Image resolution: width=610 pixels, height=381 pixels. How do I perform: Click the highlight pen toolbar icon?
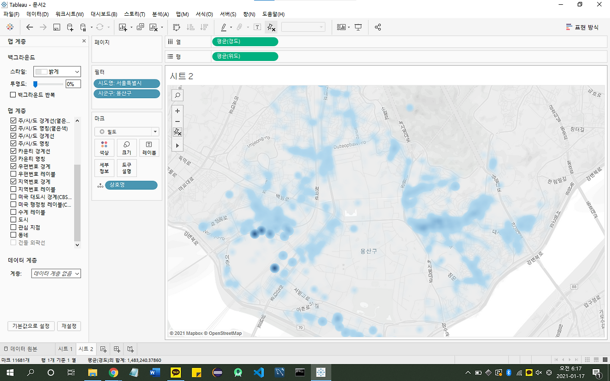click(224, 27)
